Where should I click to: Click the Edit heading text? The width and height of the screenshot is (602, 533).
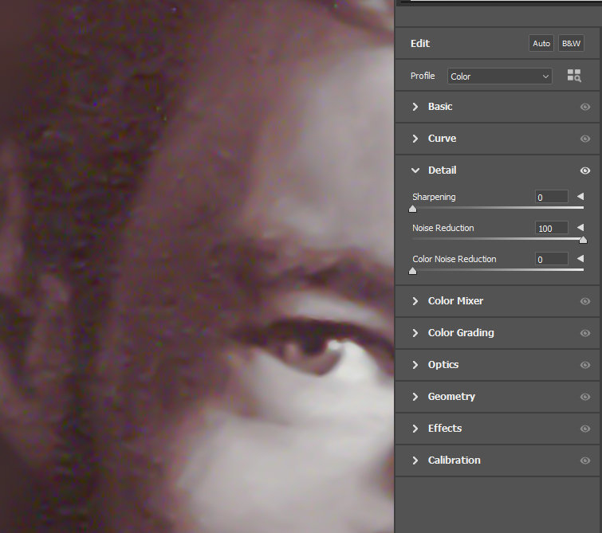pyautogui.click(x=420, y=43)
